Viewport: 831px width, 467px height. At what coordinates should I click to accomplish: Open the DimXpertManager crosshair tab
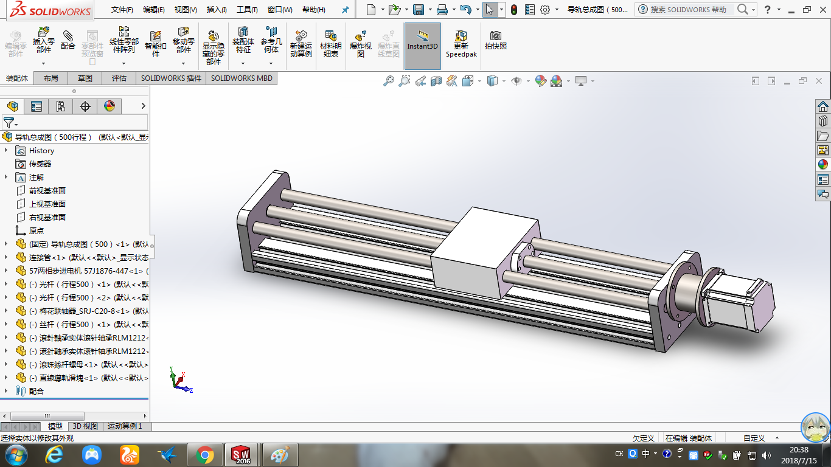coord(85,106)
